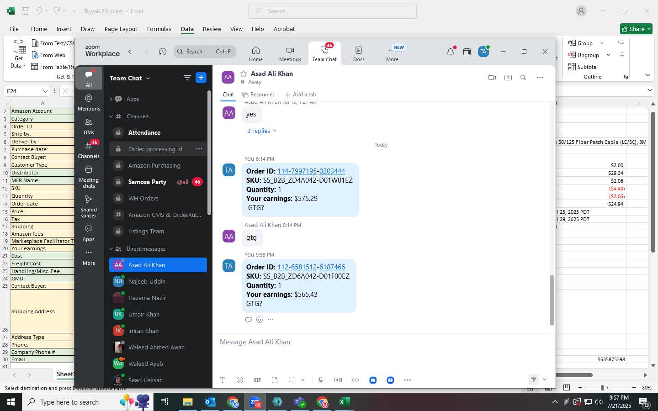
Task: Open the WH Orders channel
Action: (158, 198)
